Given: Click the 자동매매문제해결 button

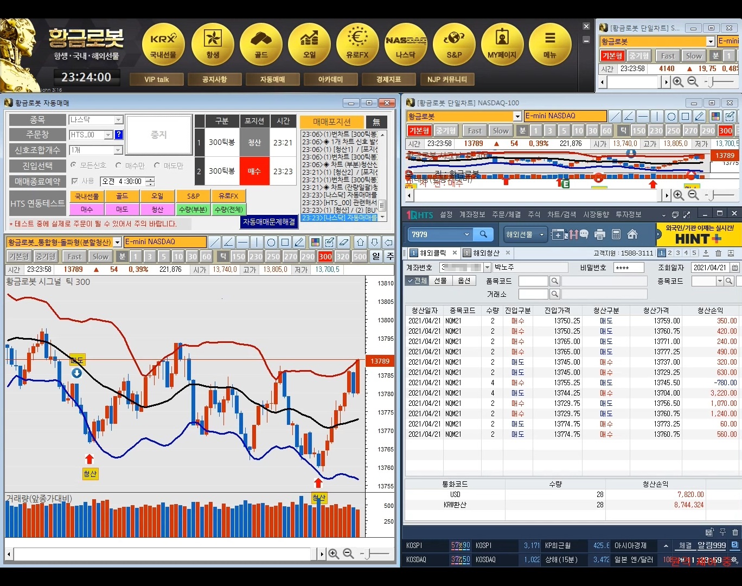Looking at the screenshot, I should 269,222.
